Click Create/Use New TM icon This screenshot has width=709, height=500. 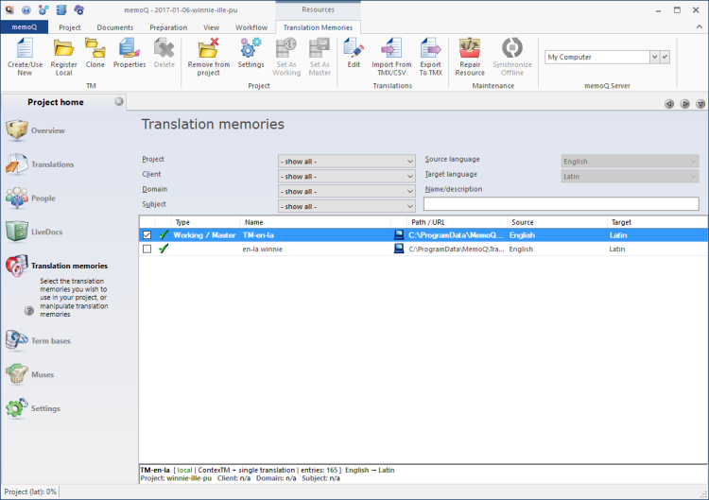tap(25, 57)
